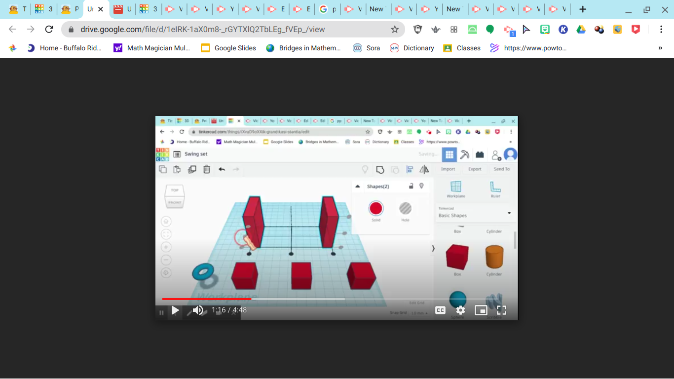674x379 pixels.
Task: Open the origami crane extension
Action: 436,29
